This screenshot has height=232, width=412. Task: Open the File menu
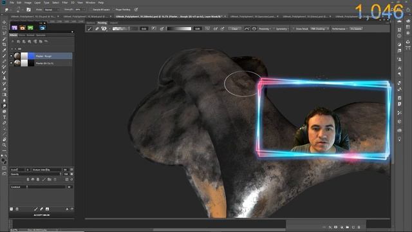click(x=12, y=3)
